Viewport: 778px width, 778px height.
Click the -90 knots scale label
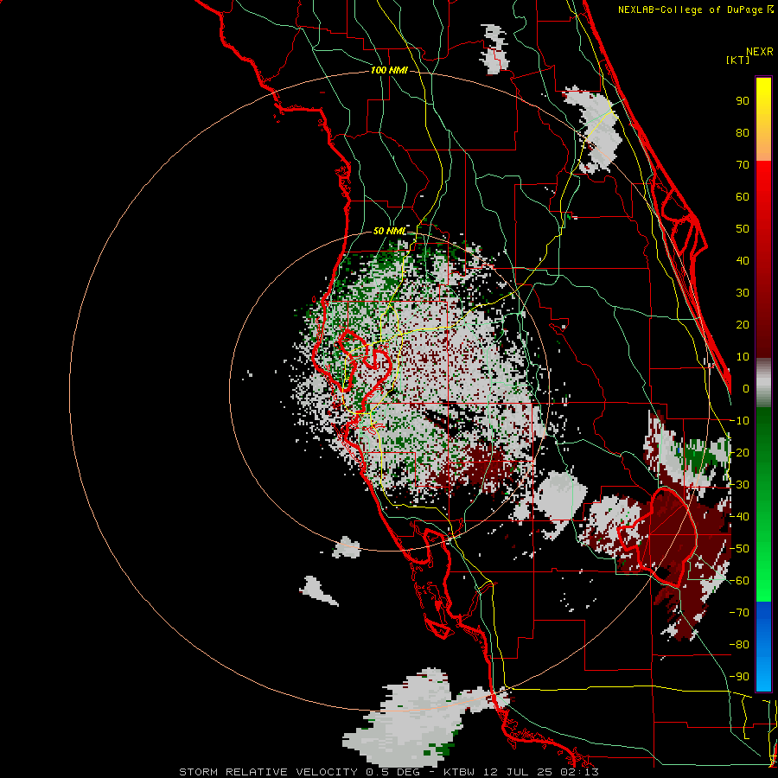pos(739,677)
